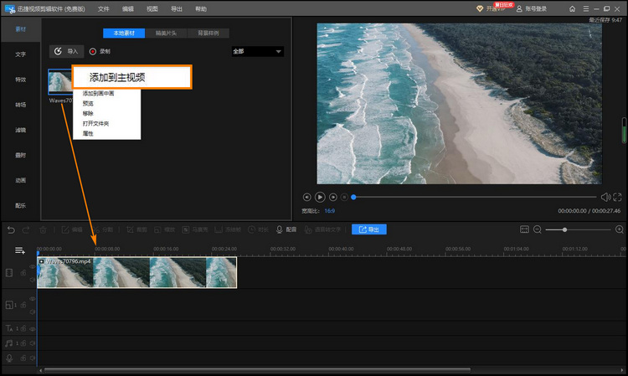
Task: Select the 冻结帧 freeze frame tool
Action: (x=228, y=229)
